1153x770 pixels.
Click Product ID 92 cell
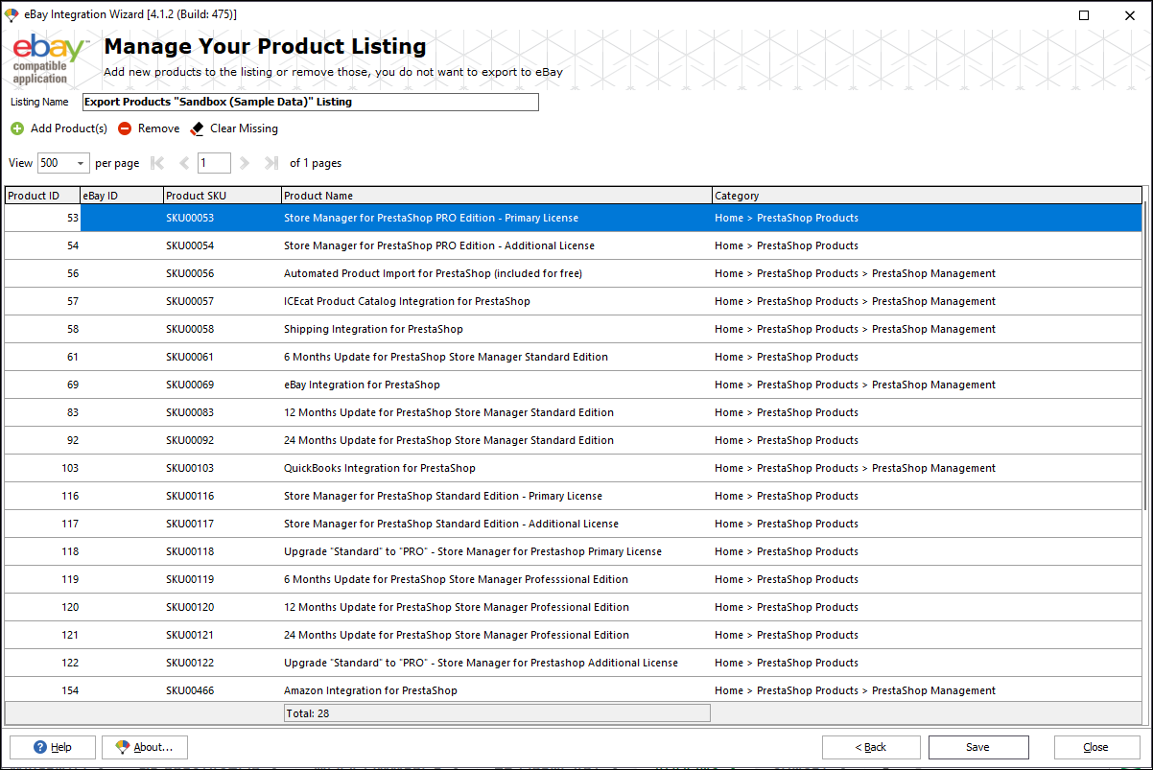(x=42, y=440)
